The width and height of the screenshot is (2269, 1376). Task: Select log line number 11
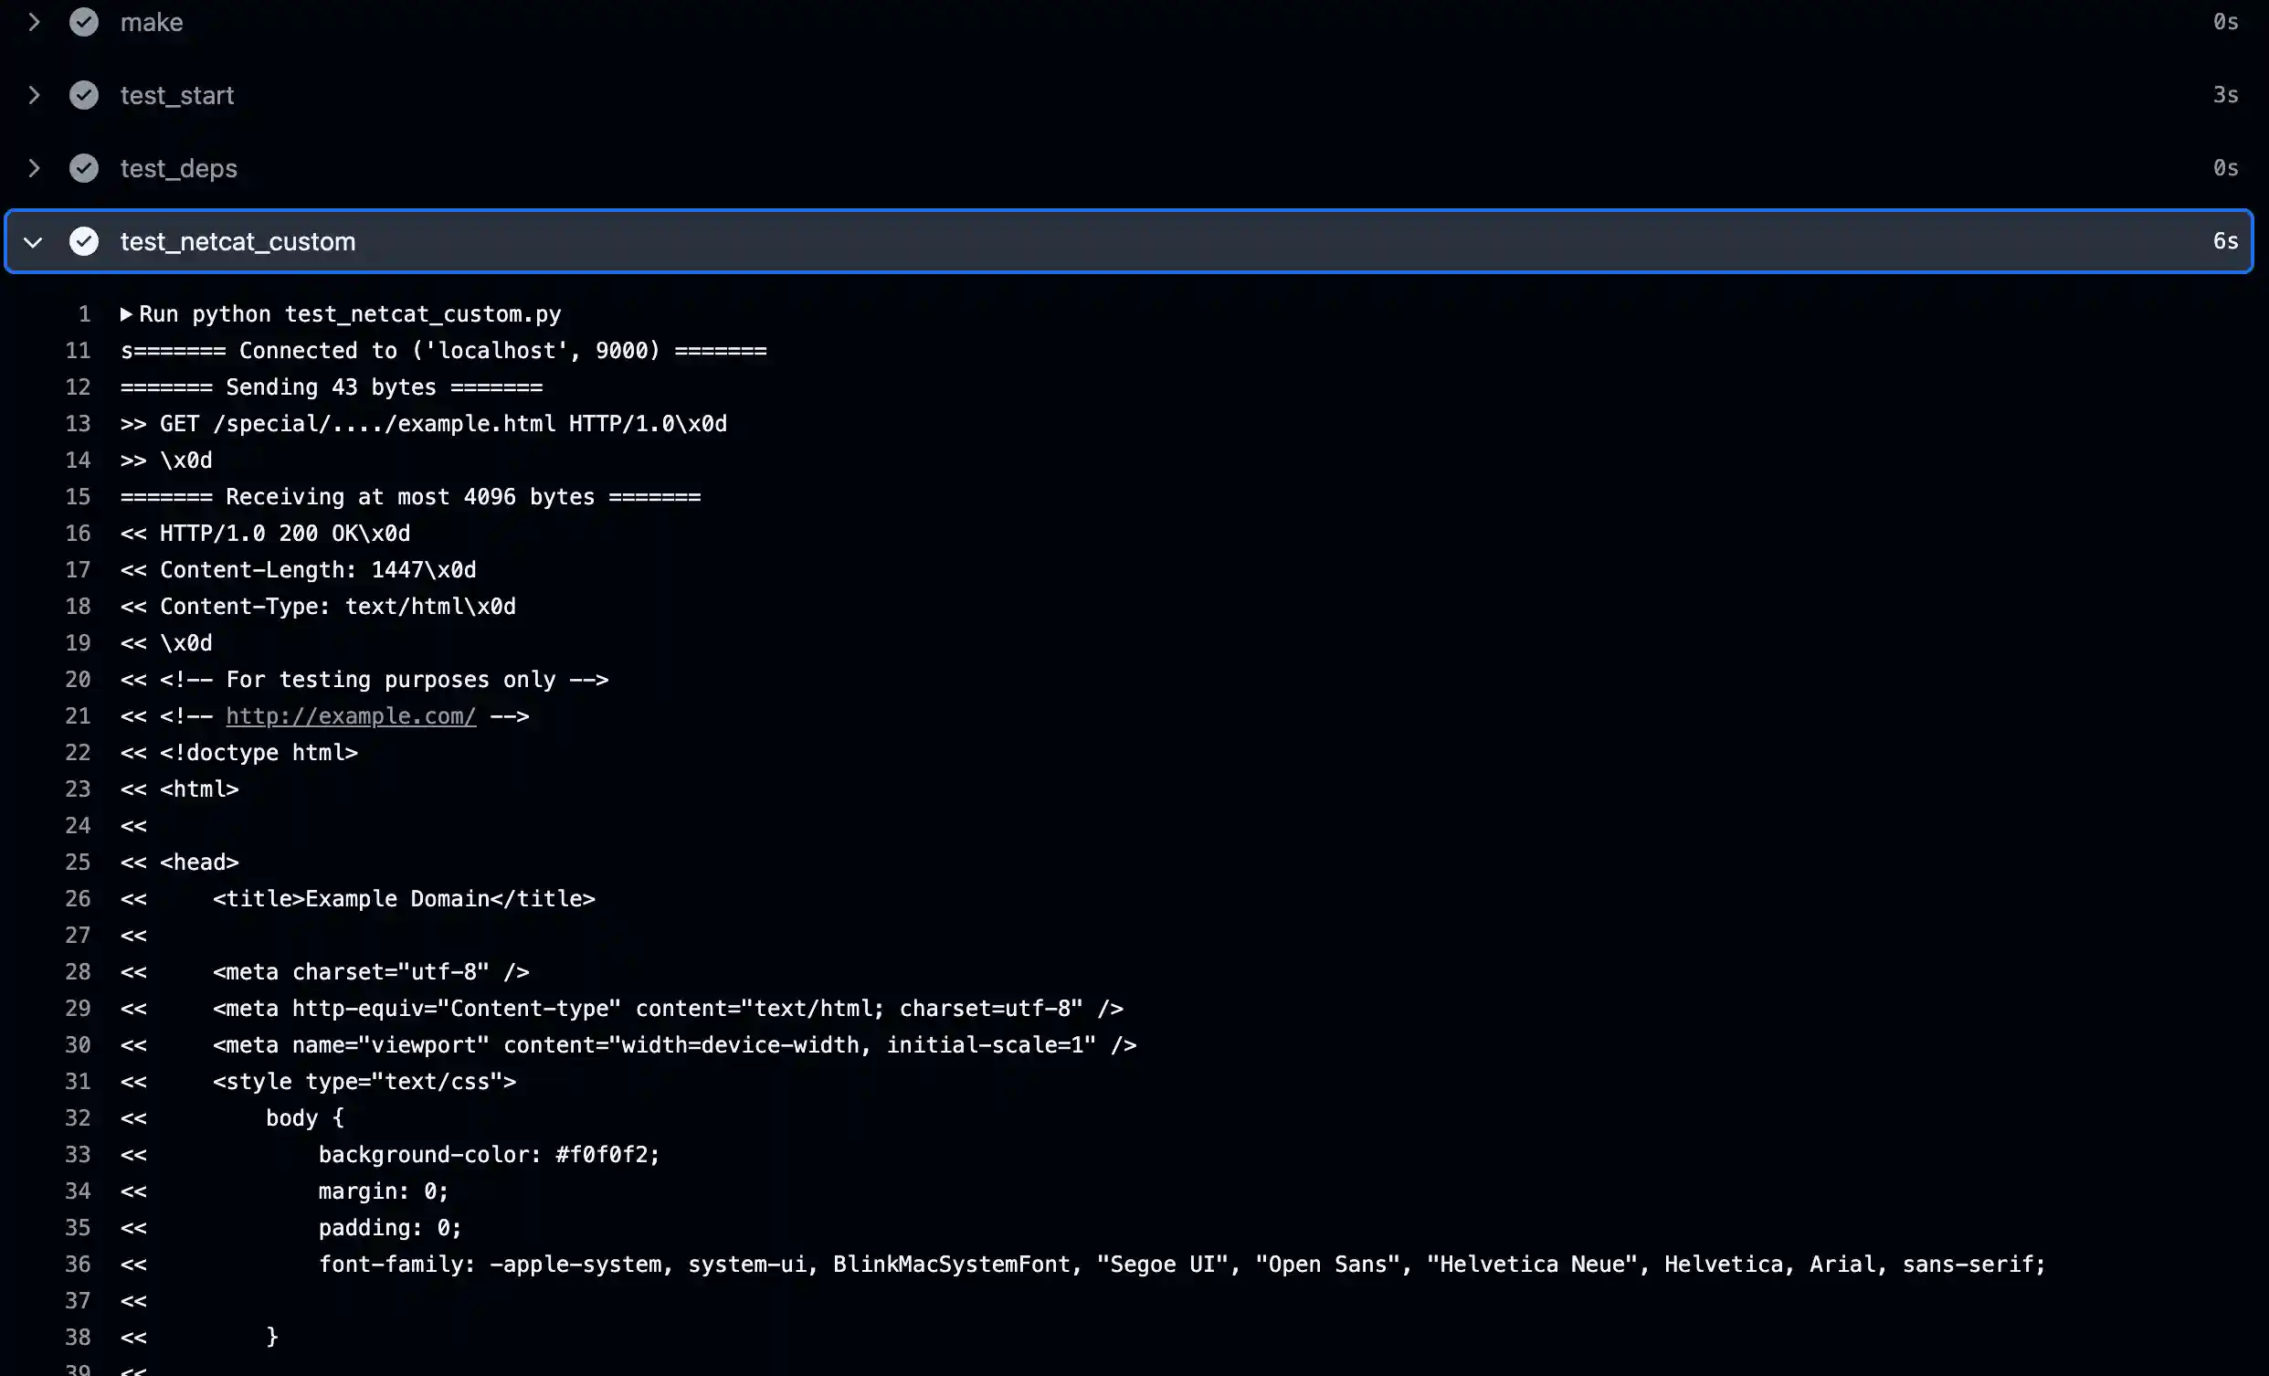tap(79, 351)
